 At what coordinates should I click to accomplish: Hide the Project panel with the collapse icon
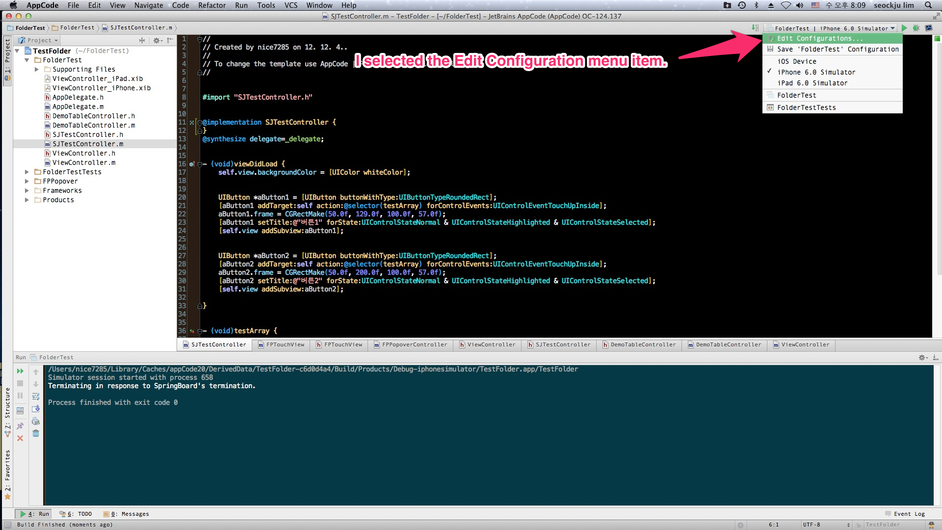click(x=170, y=40)
